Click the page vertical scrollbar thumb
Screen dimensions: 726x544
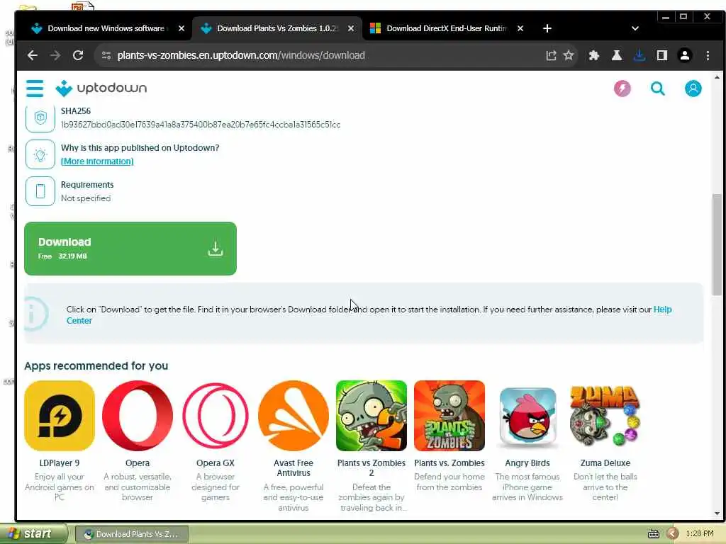717,244
